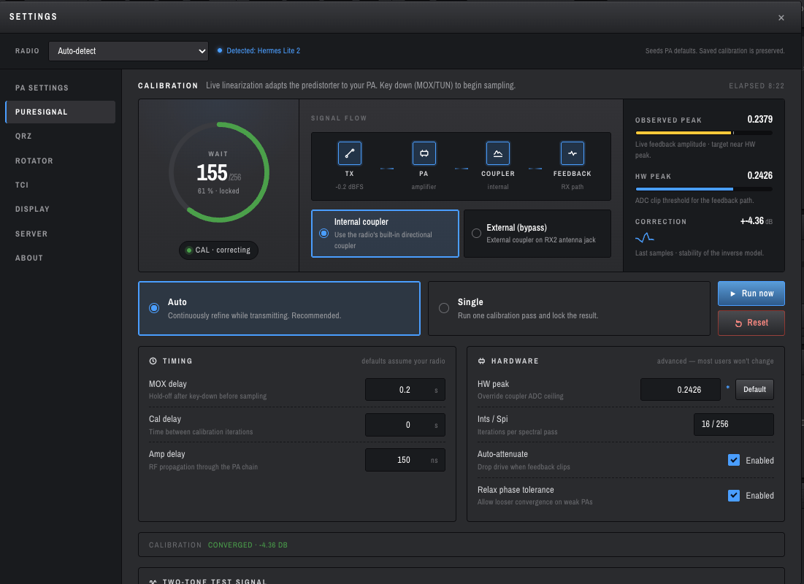Click the 155 sample count number
This screenshot has width=804, height=584.
(212, 173)
